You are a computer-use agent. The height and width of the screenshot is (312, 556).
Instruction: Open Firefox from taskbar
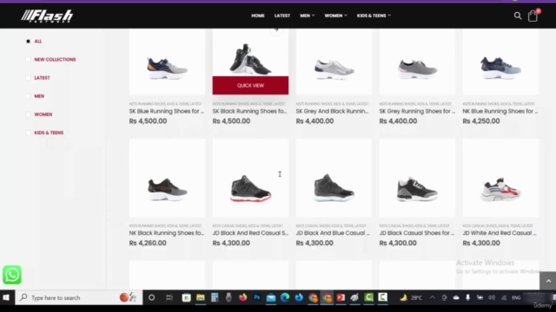tap(243, 297)
